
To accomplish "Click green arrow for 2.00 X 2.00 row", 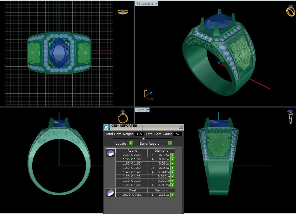I will click(x=173, y=155).
